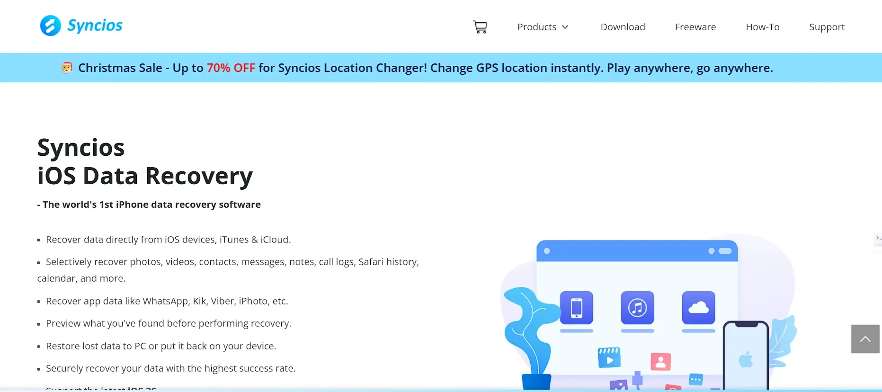This screenshot has height=392, width=882.
Task: Click the tagline 'The world's 1st iPhone data recovery software'
Action: coord(151,205)
